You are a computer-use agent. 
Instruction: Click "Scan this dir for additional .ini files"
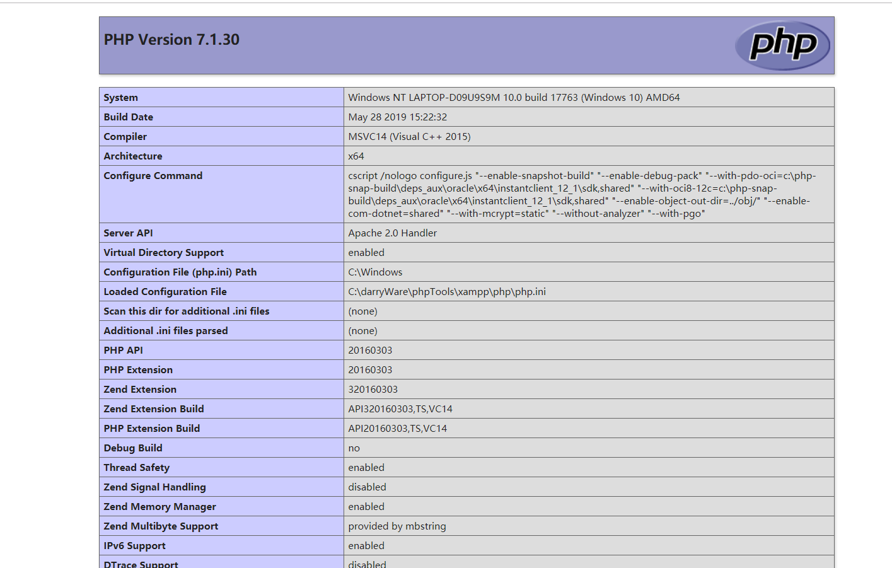pos(187,311)
